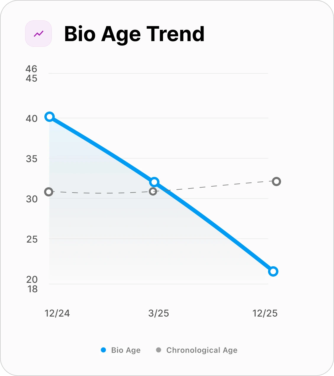This screenshot has height=376, width=334.
Task: Click the Chronological Age point at 3/25
Action: [x=153, y=191]
